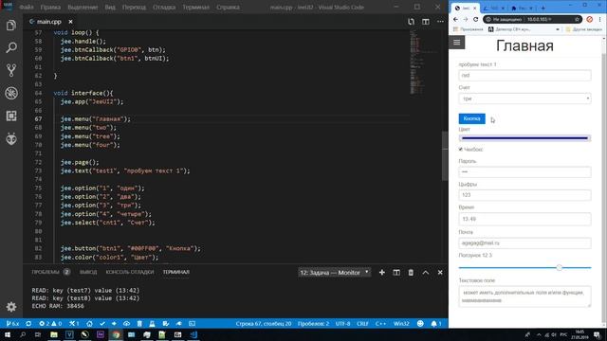
Task: Click the compare changes icon in the editor toolbar
Action: [411, 22]
